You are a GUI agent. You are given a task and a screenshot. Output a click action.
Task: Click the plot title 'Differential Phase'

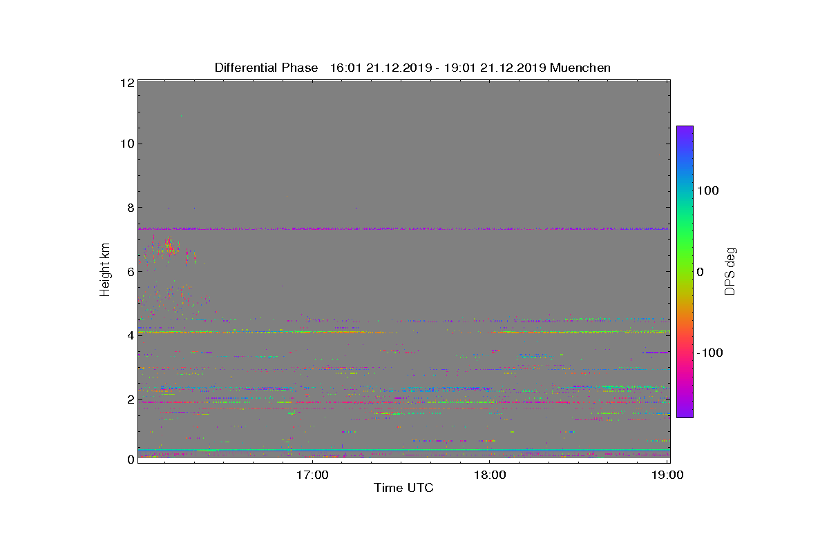pyautogui.click(x=266, y=68)
